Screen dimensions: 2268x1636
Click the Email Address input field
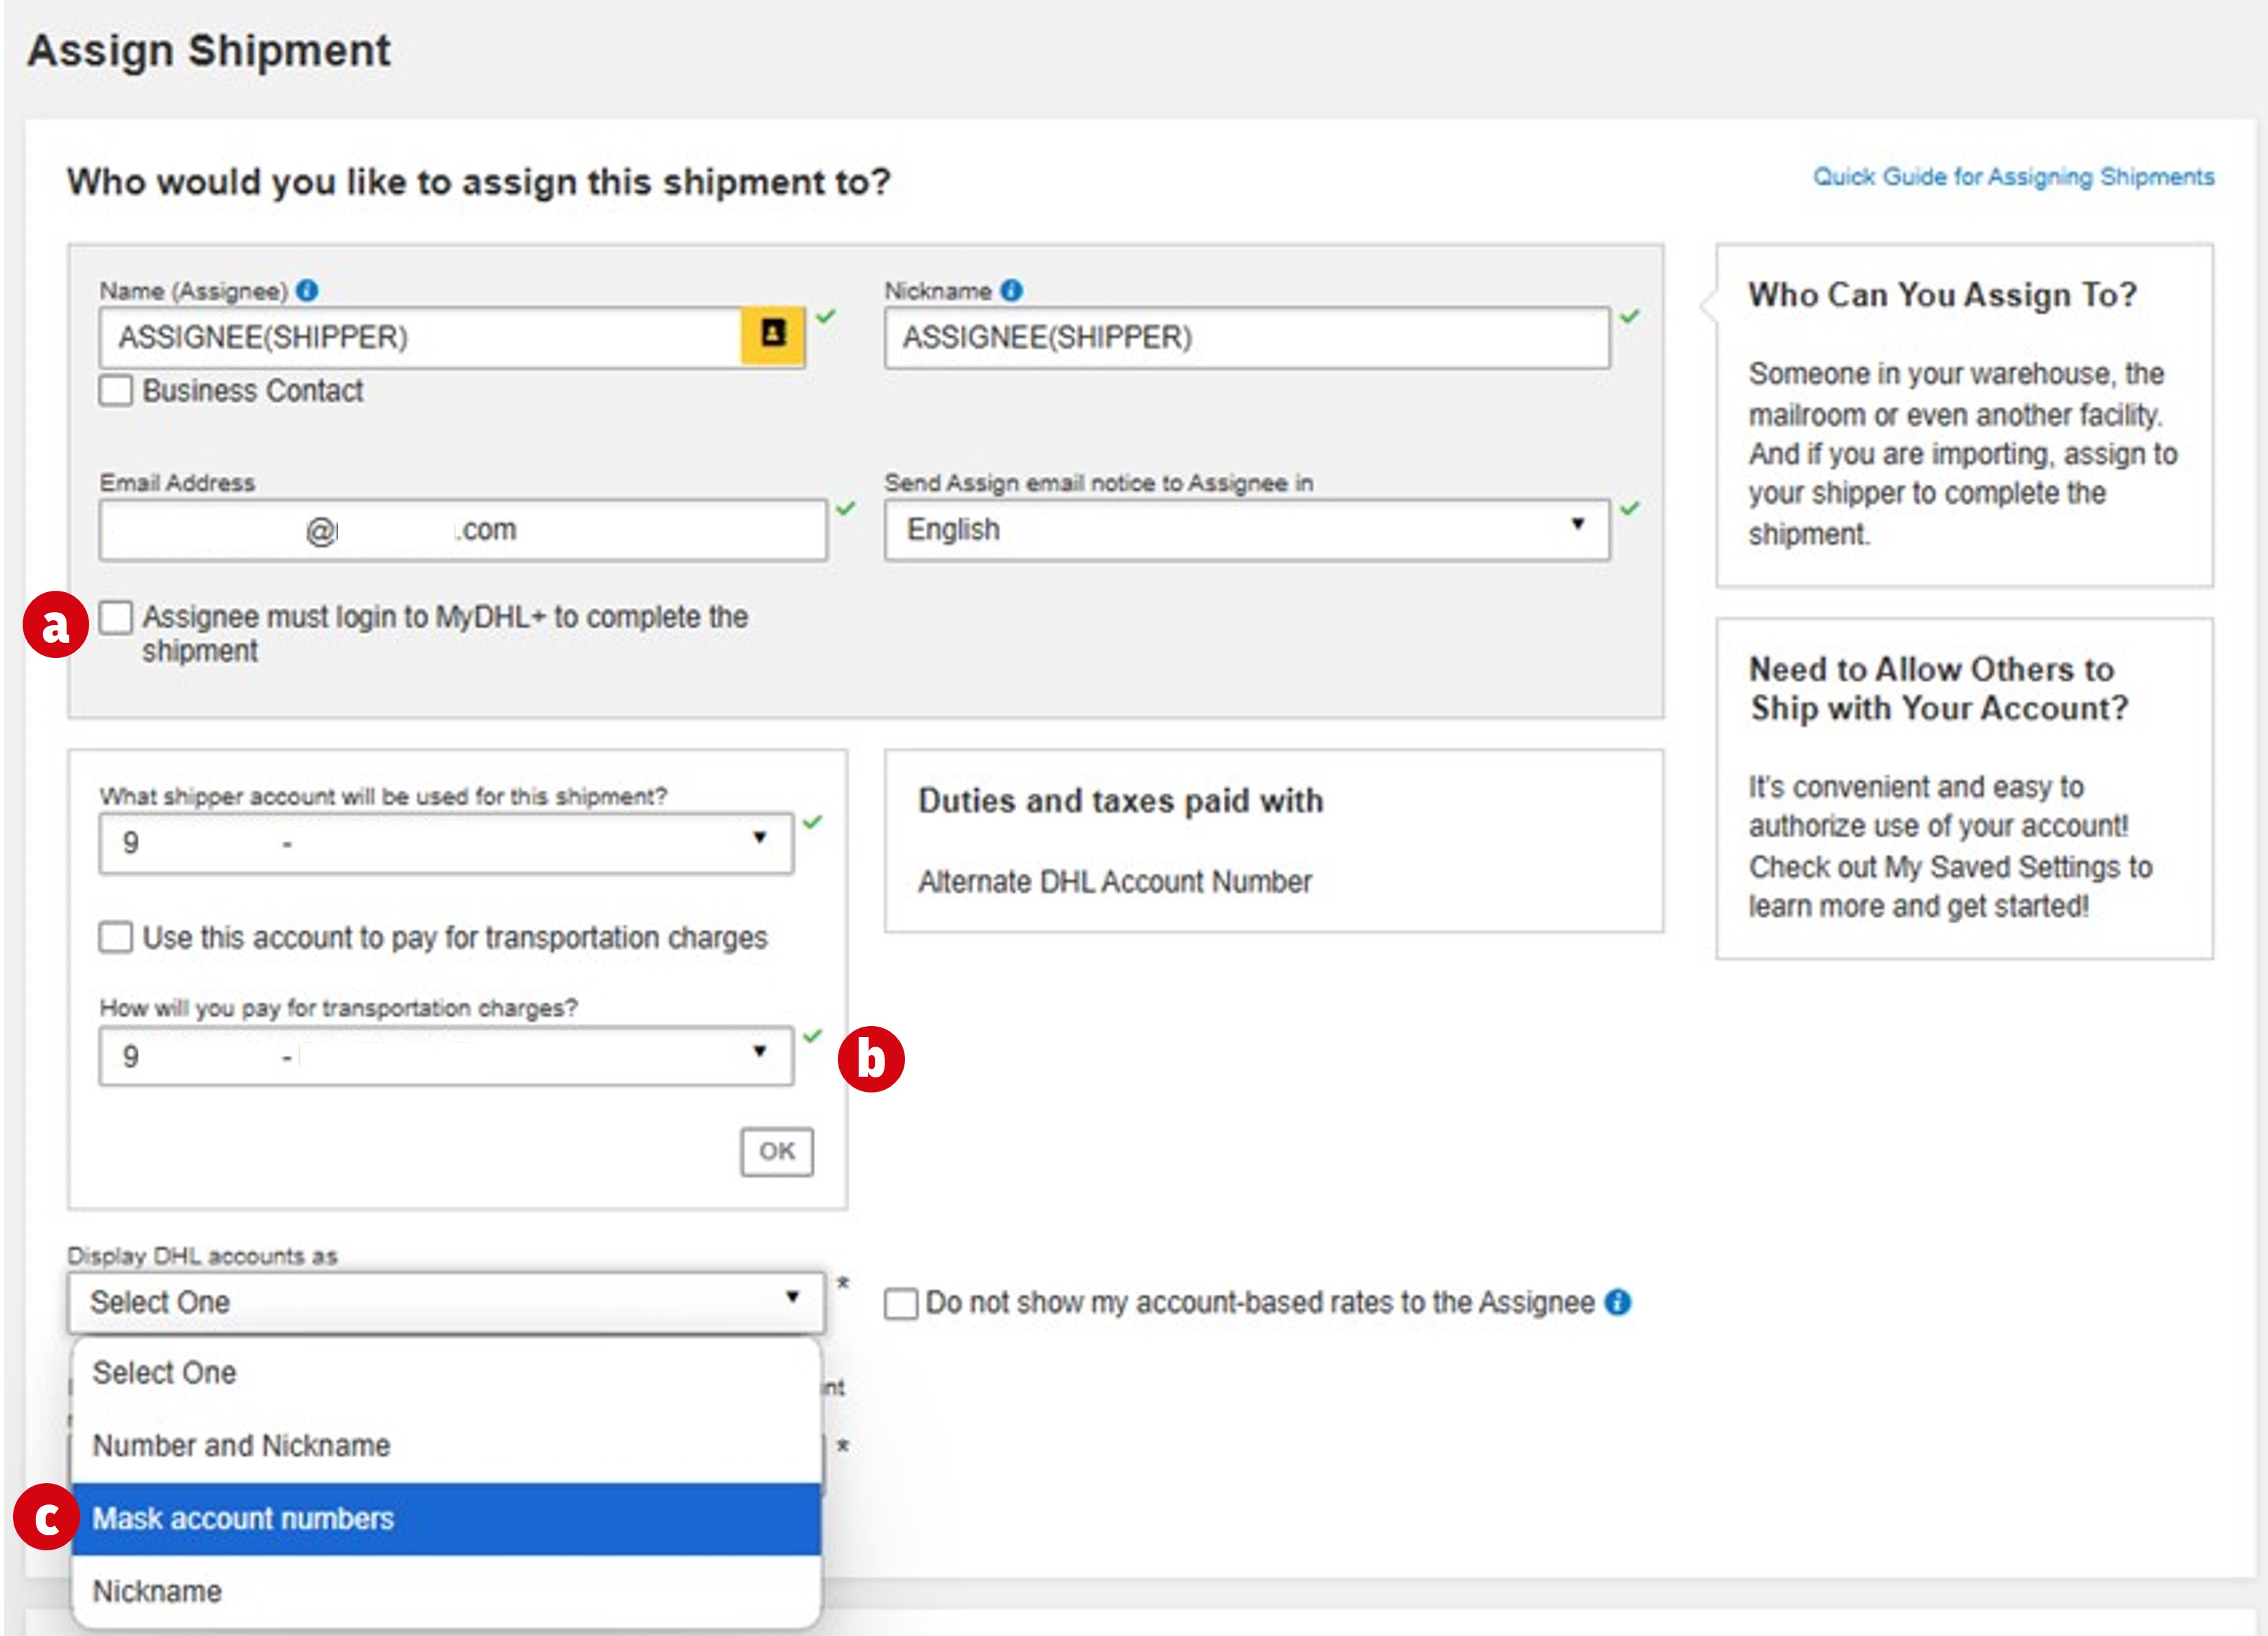click(x=463, y=530)
